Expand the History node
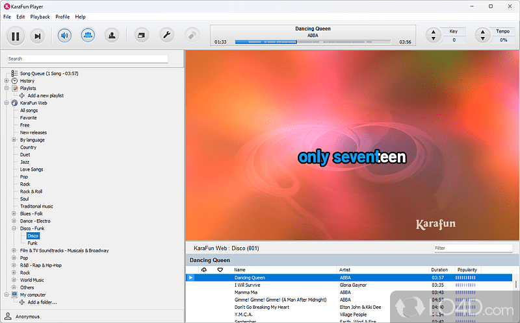The image size is (520, 323). click(6, 80)
